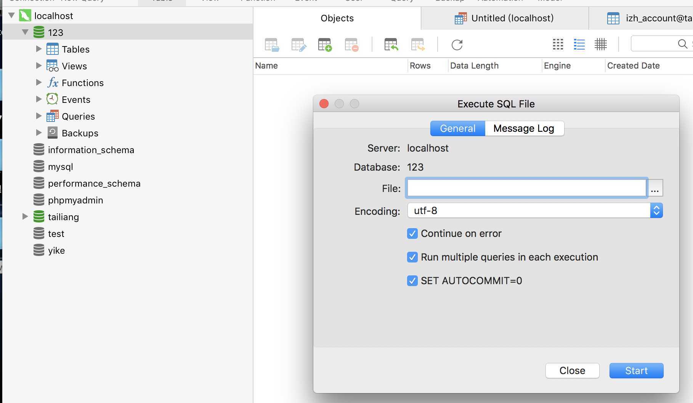Click the mysql database icon
The width and height of the screenshot is (693, 403).
pyautogui.click(x=39, y=166)
